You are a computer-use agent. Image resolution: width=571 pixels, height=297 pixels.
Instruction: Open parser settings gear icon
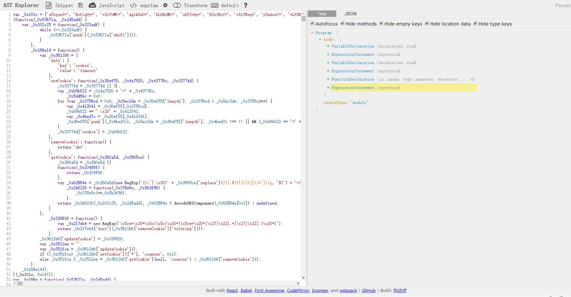point(165,5)
